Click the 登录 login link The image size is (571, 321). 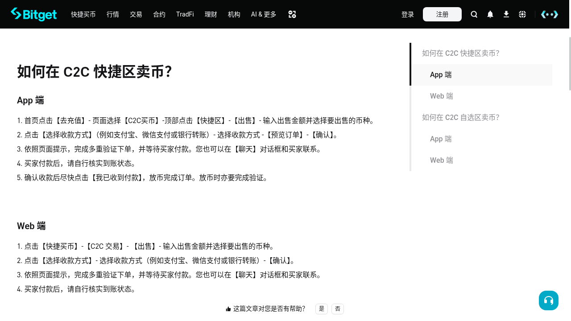click(x=408, y=14)
